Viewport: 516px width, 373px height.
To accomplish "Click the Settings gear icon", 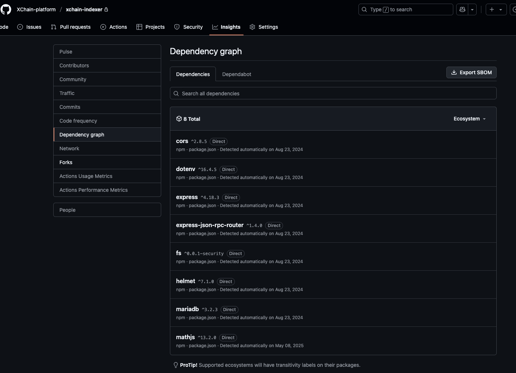I will 252,27.
